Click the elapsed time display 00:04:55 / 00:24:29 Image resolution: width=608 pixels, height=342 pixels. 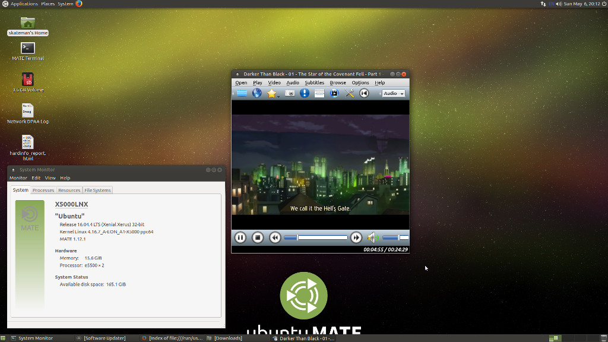click(385, 250)
